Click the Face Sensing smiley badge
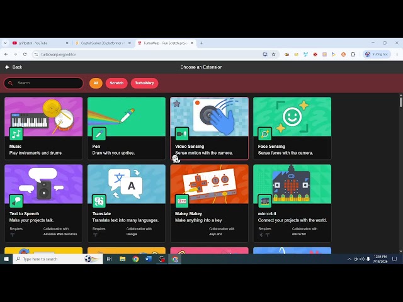Screen dimensions: 403x302 click(x=264, y=134)
